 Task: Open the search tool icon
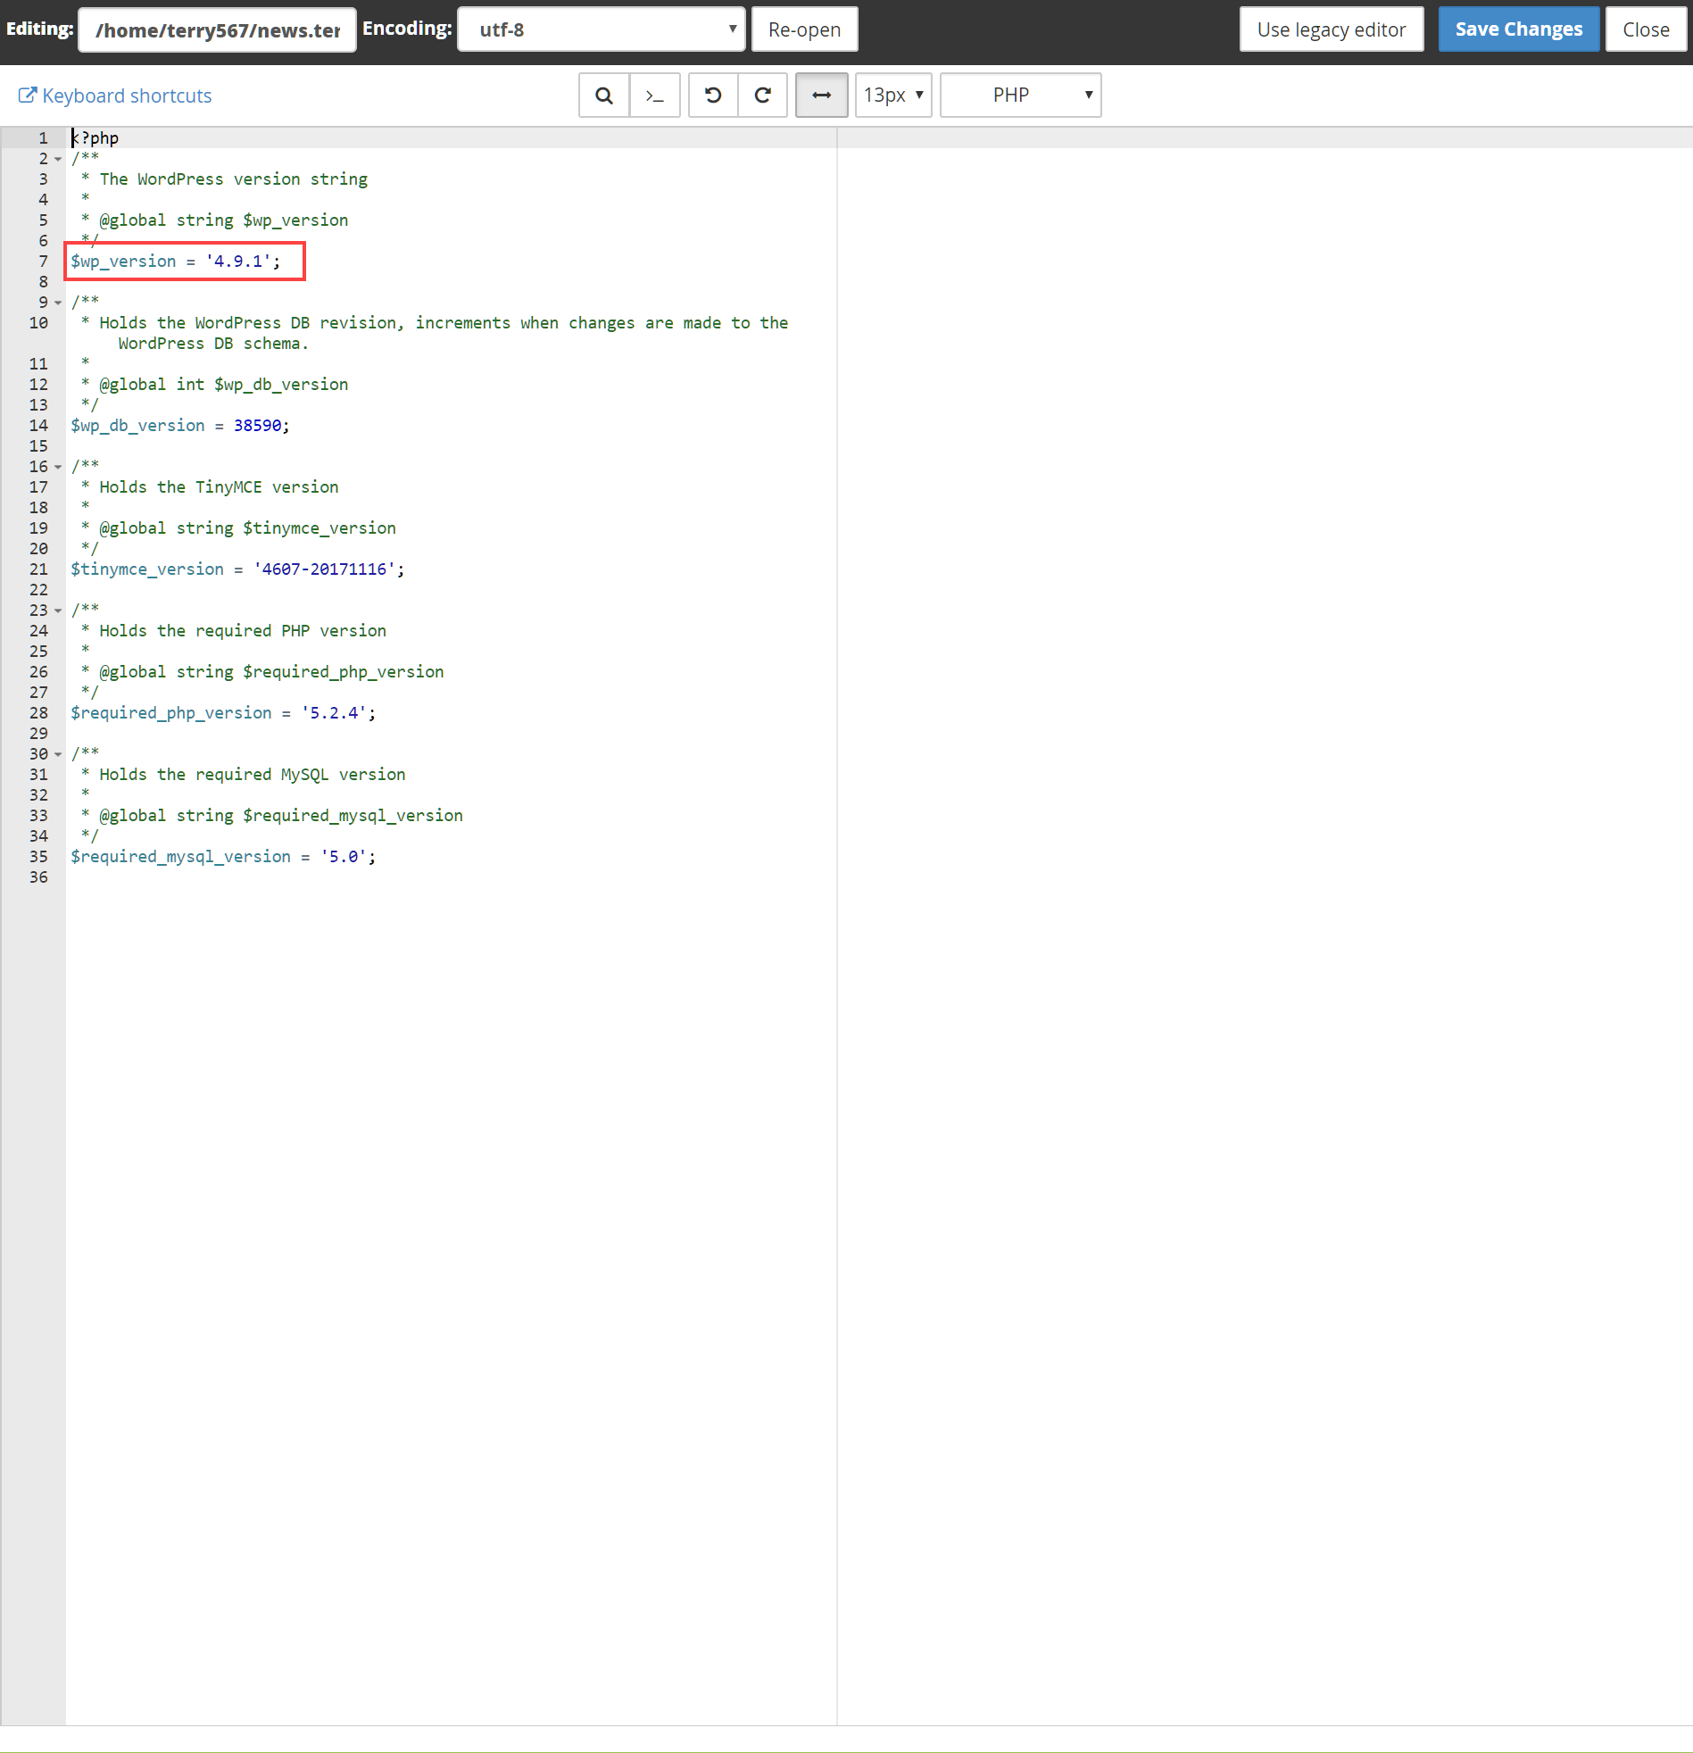click(x=603, y=95)
